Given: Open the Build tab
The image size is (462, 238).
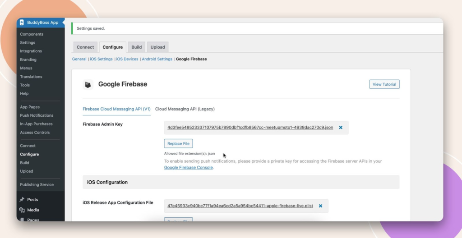Looking at the screenshot, I should [136, 47].
